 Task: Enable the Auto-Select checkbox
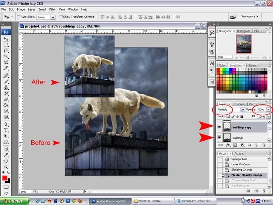coord(18,17)
